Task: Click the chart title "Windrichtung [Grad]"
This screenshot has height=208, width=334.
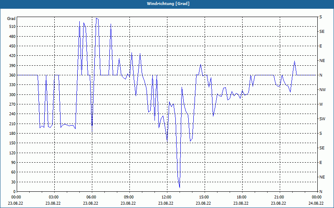Action: [x=168, y=4]
